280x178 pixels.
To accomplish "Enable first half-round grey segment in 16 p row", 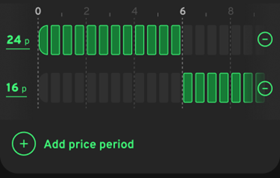I will tap(43, 88).
